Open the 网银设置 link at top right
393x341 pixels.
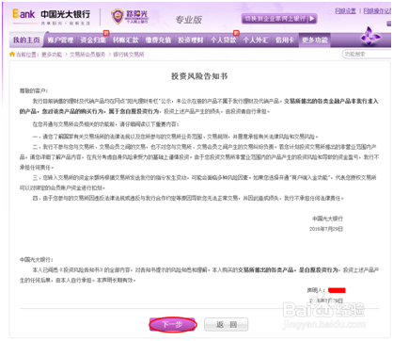click(x=346, y=11)
